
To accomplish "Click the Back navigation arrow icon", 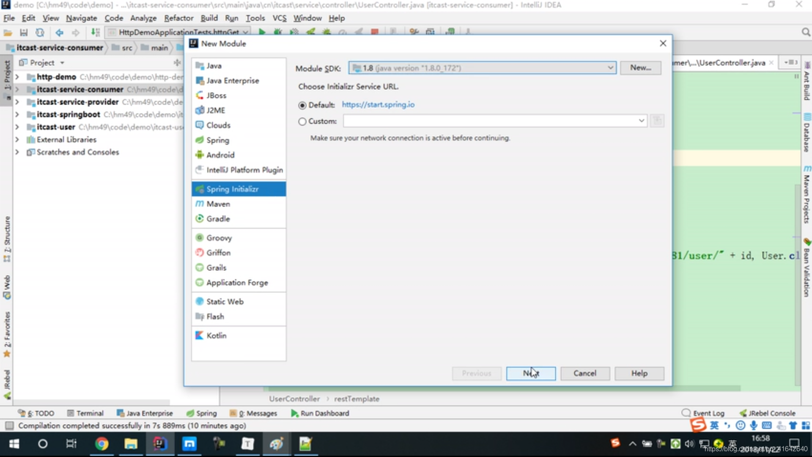I will [59, 32].
